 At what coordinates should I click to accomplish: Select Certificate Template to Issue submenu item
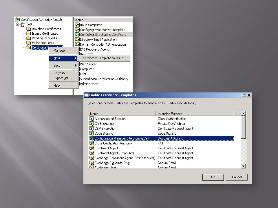tap(104, 58)
